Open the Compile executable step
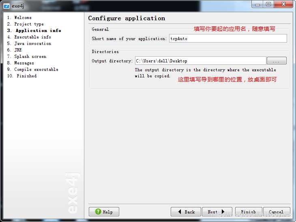This screenshot has height=222, width=296. [33, 69]
